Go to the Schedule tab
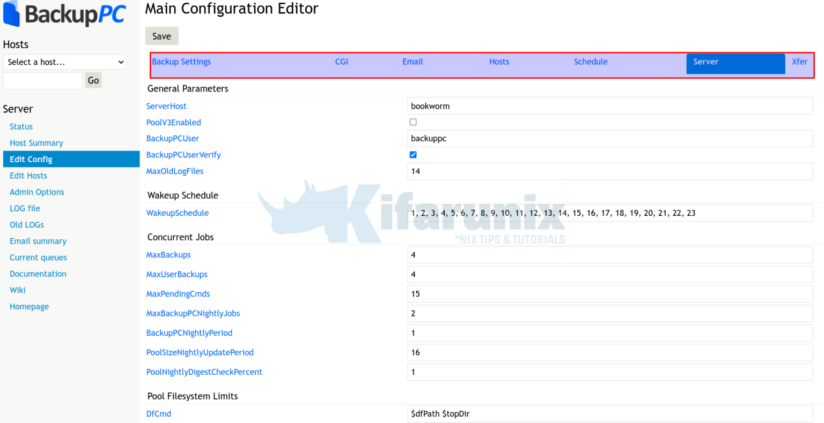 click(x=591, y=62)
